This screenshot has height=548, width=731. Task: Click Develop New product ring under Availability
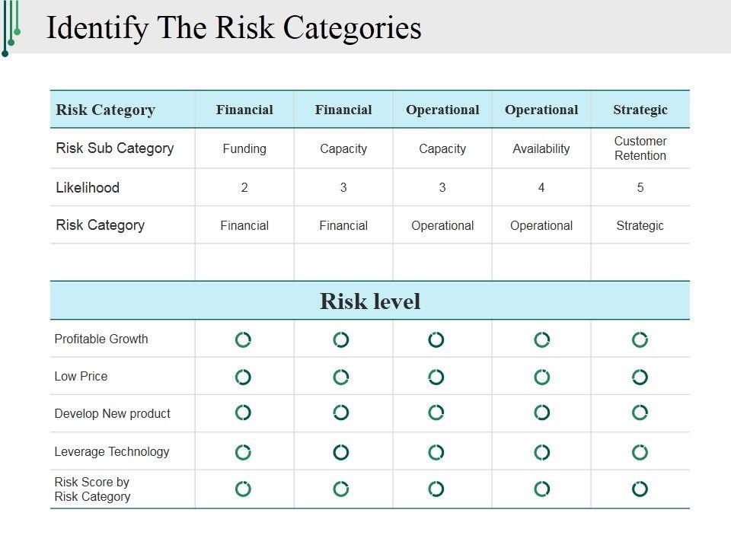click(x=541, y=413)
